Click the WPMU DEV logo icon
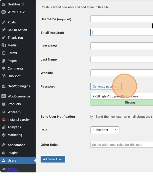 tap(4, 12)
